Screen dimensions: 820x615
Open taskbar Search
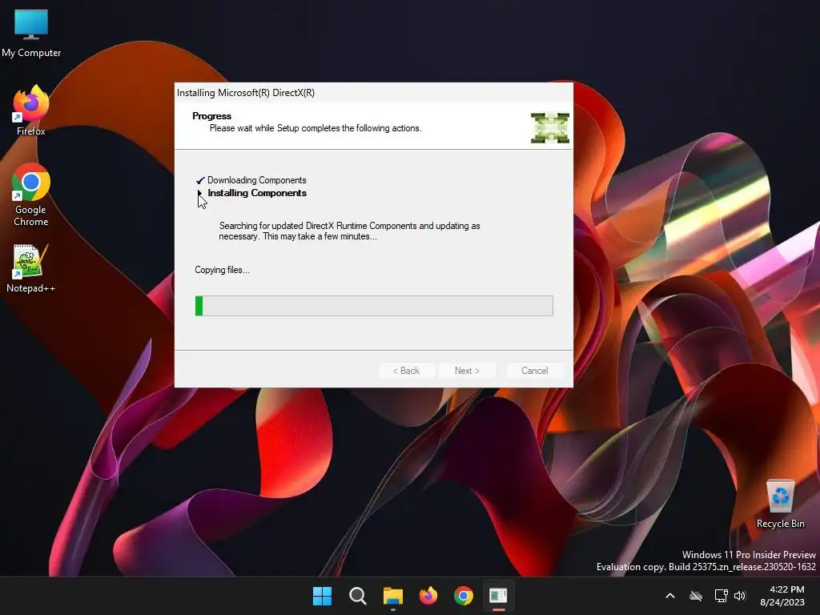358,596
